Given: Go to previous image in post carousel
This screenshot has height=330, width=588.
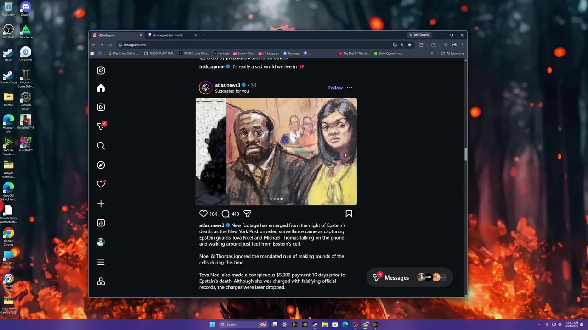Looking at the screenshot, I should (x=204, y=151).
